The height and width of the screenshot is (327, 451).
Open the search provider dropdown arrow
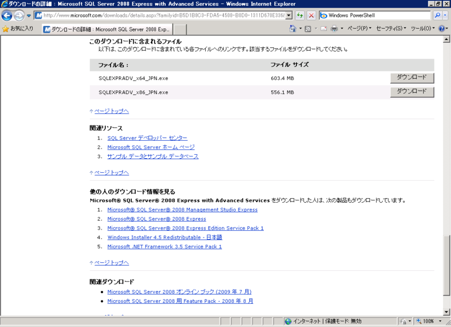tap(444, 15)
